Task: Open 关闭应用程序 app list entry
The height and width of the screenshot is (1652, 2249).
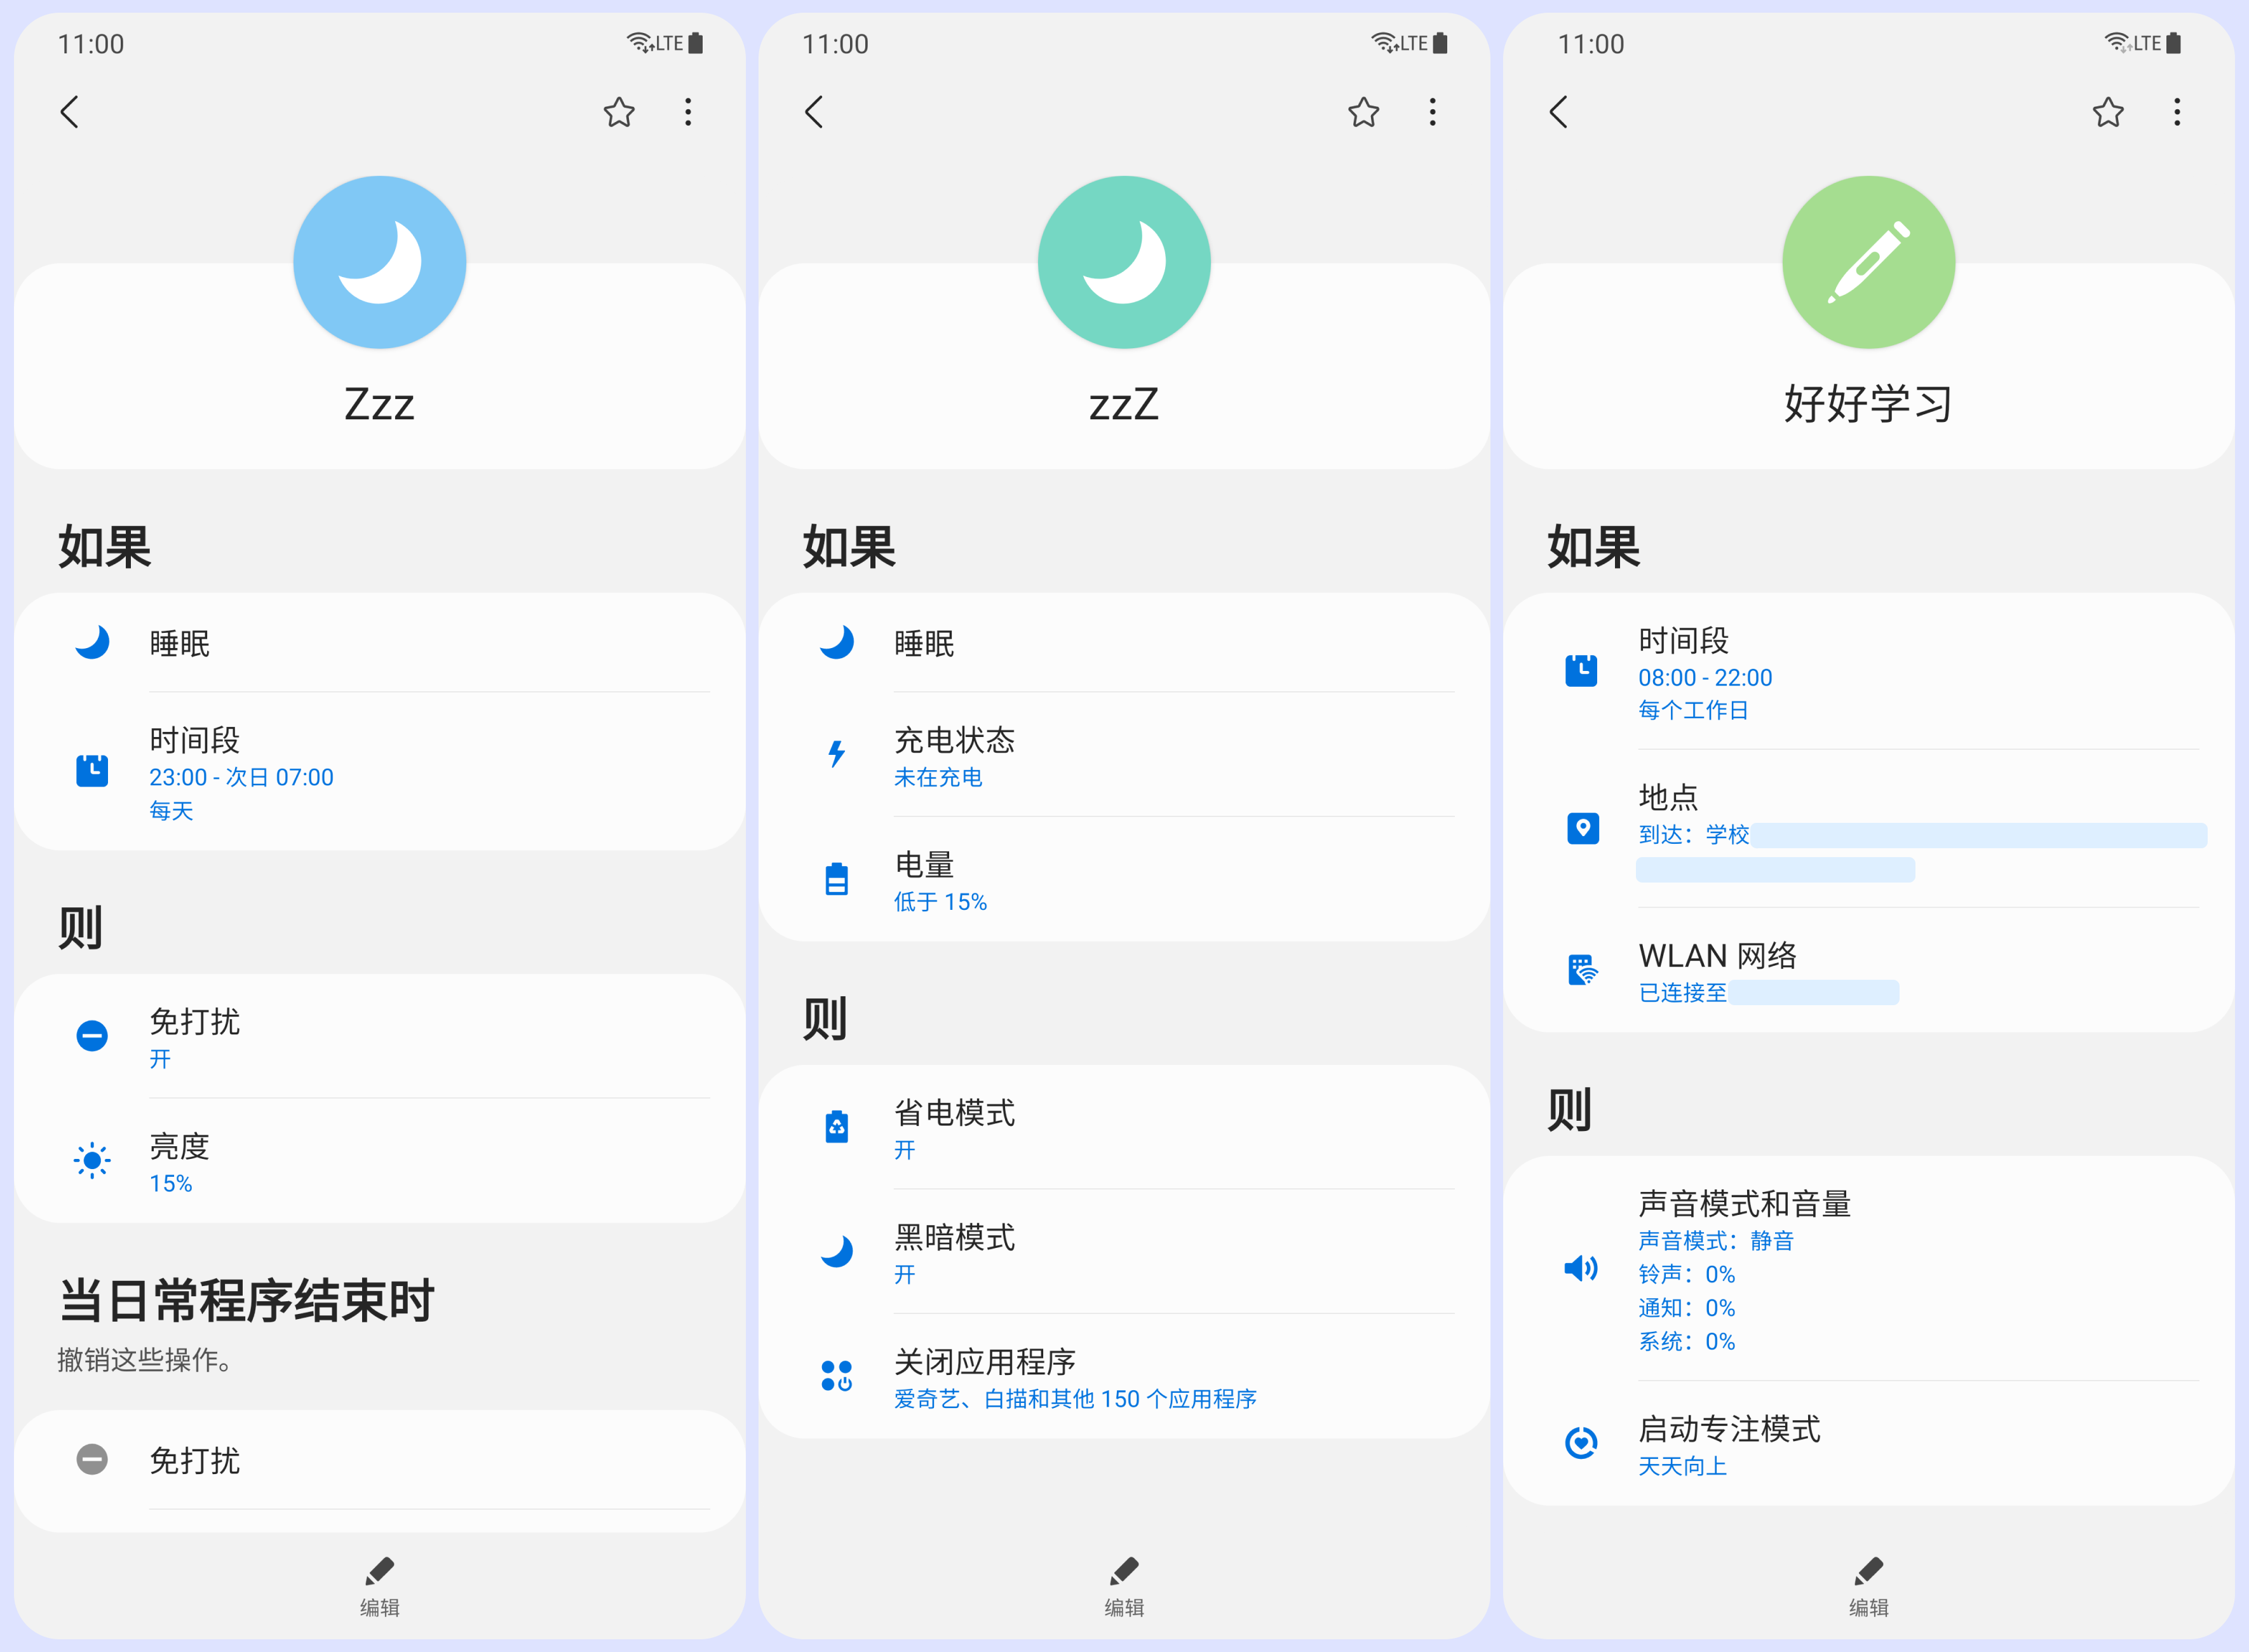Action: point(1124,1377)
